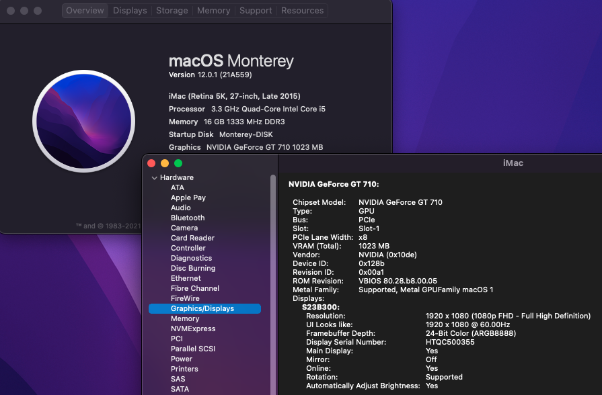Select Disc Burning in the sidebar

(193, 268)
